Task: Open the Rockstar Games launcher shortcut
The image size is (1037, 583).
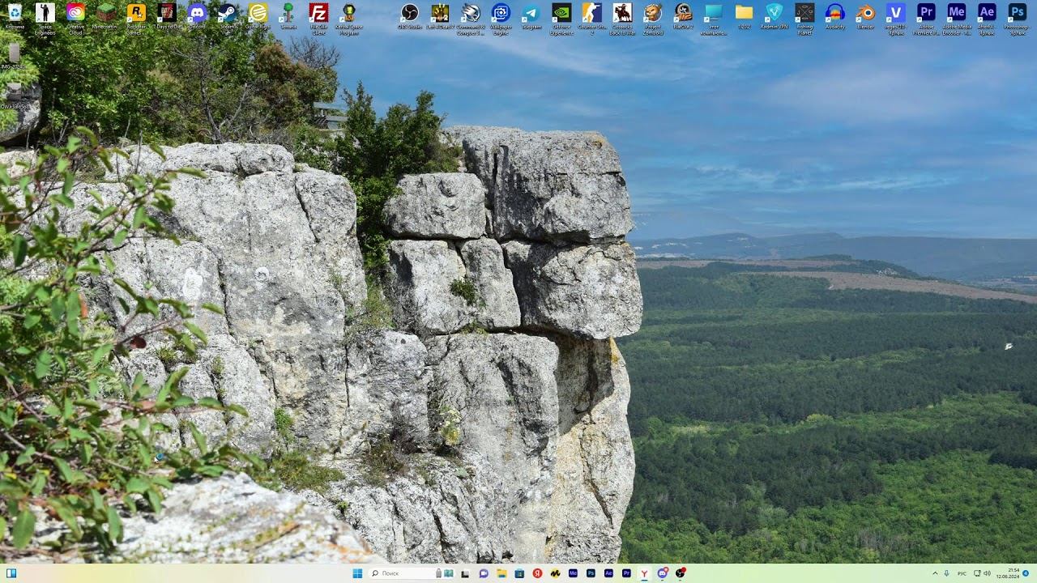Action: tap(136, 13)
